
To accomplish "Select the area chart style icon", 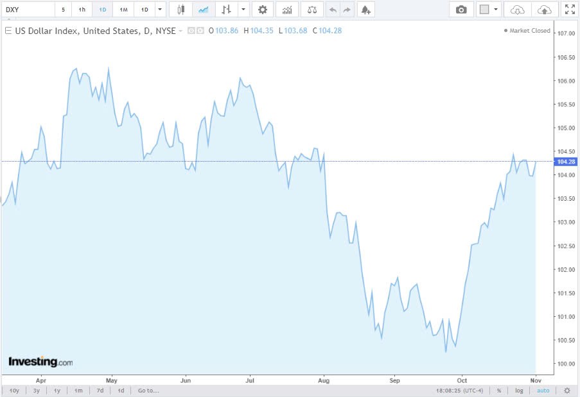I will click(x=204, y=9).
